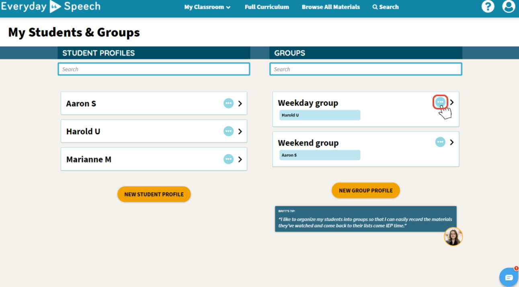Expand the My Classroom dropdown
519x287 pixels.
(207, 7)
